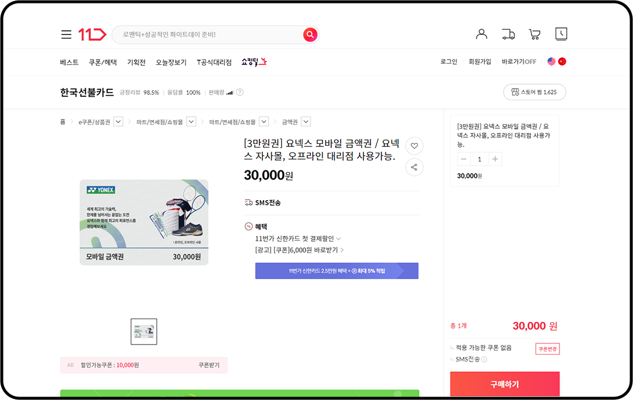Viewport: 633px width, 400px height.
Task: Submit search with red magnifier icon
Action: click(x=310, y=35)
